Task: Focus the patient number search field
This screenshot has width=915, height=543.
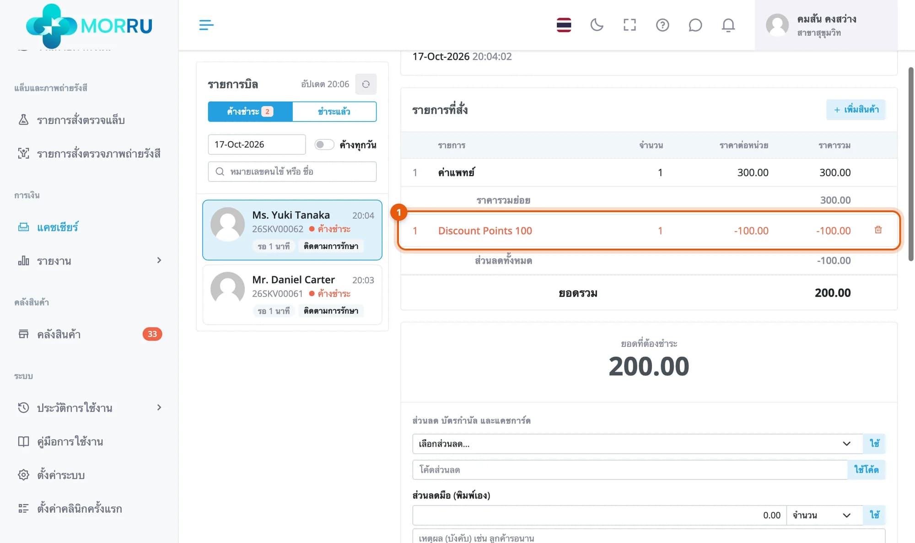Action: [292, 171]
